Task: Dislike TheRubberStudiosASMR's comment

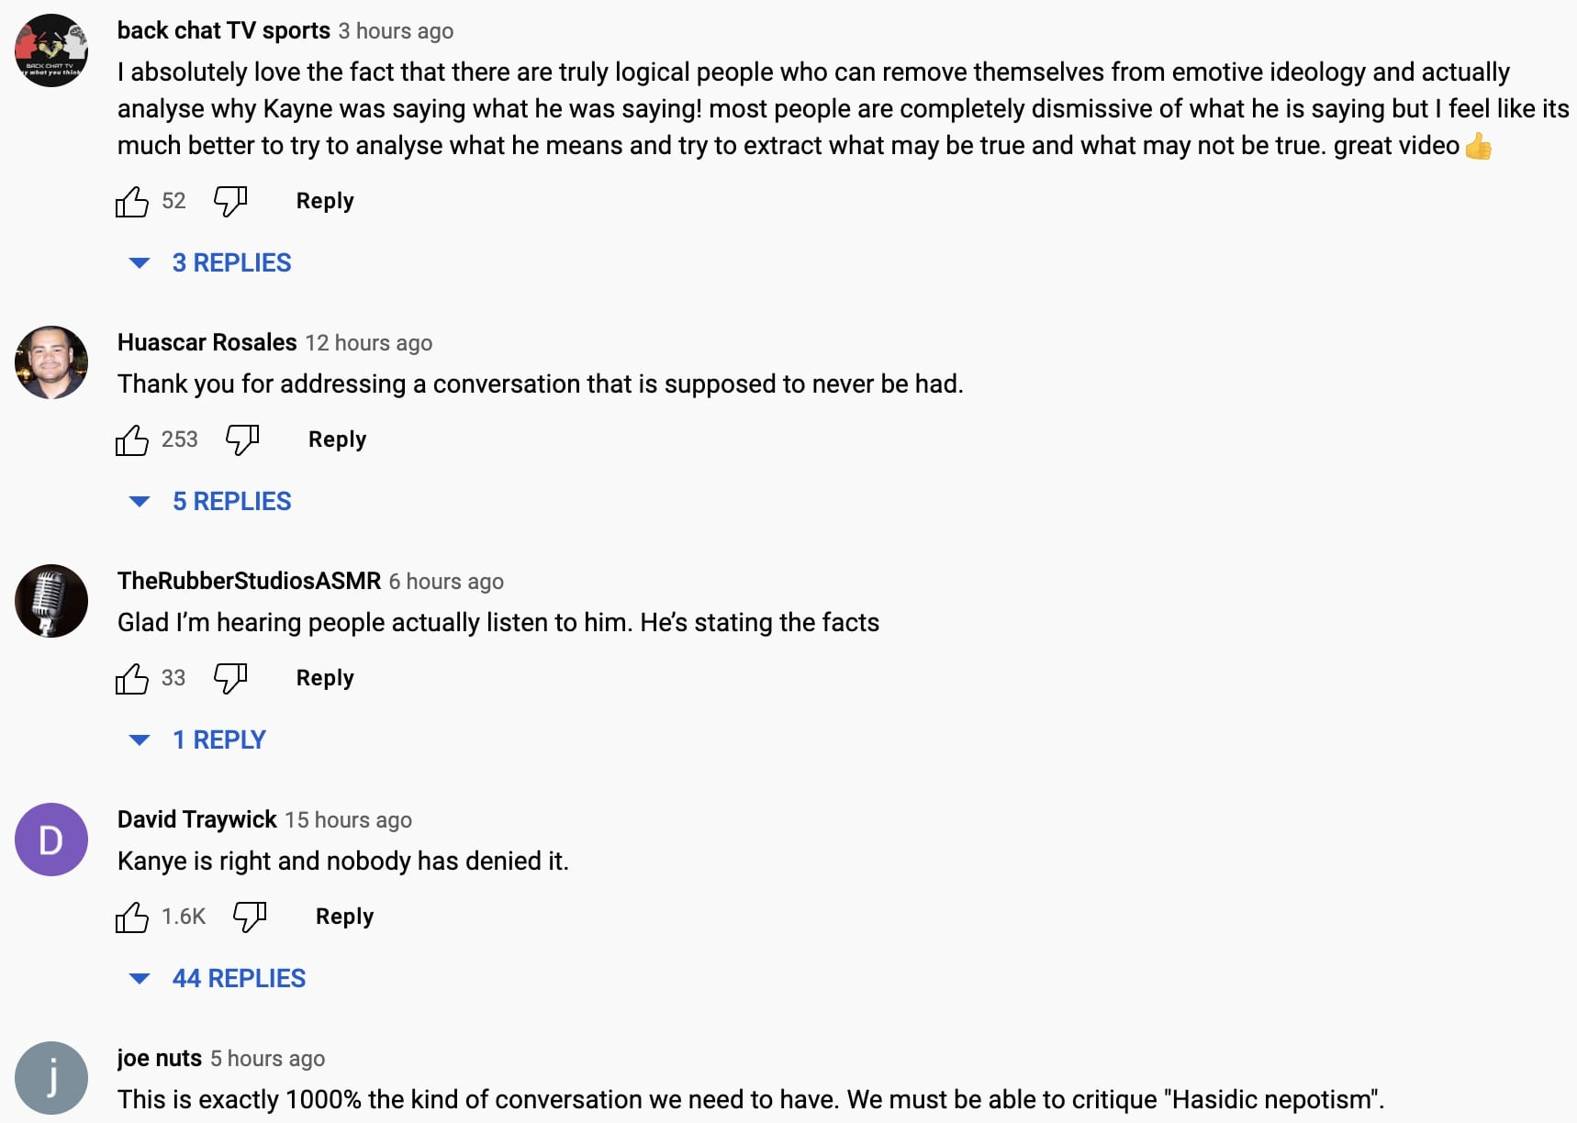Action: click(230, 678)
